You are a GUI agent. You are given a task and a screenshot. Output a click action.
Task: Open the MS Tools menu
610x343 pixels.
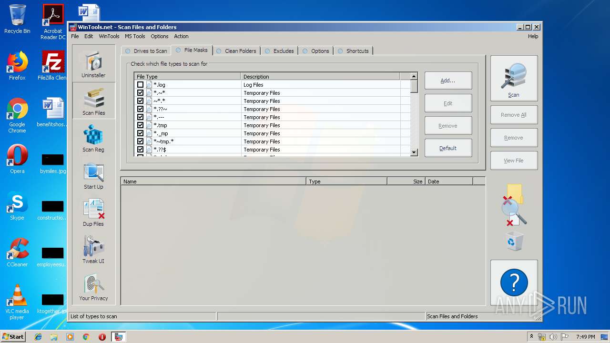click(x=135, y=36)
